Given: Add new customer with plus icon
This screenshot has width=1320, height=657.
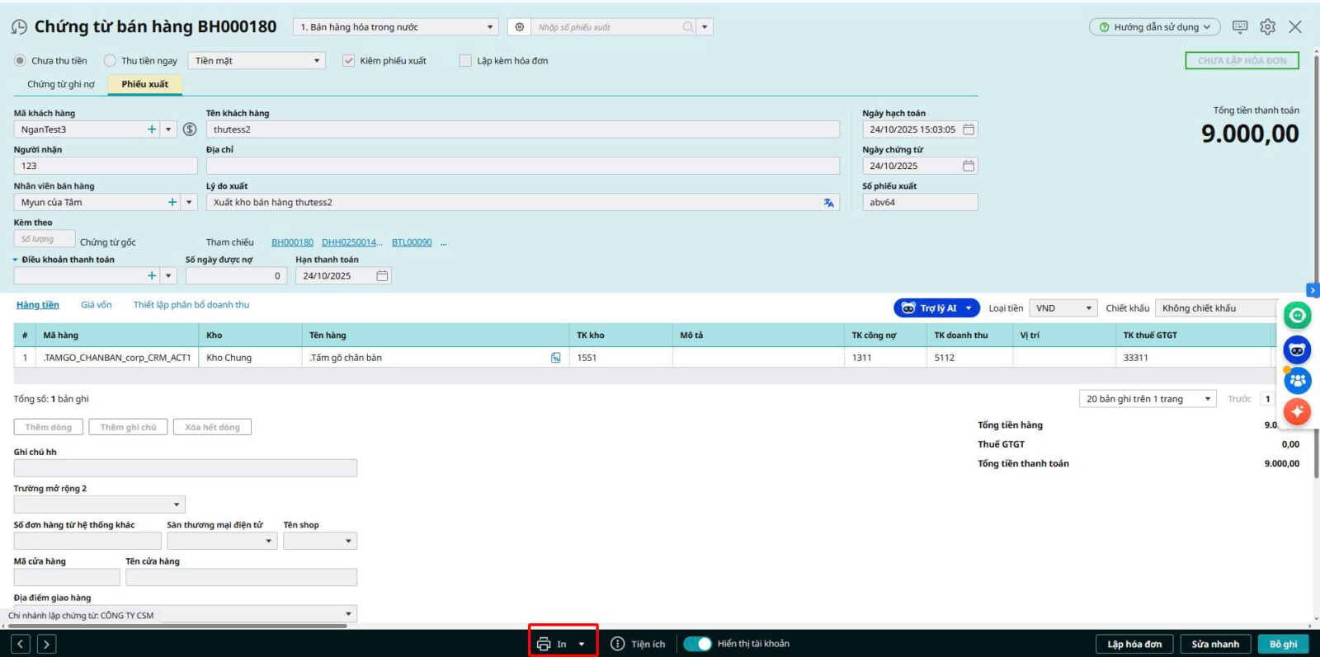Looking at the screenshot, I should (152, 129).
